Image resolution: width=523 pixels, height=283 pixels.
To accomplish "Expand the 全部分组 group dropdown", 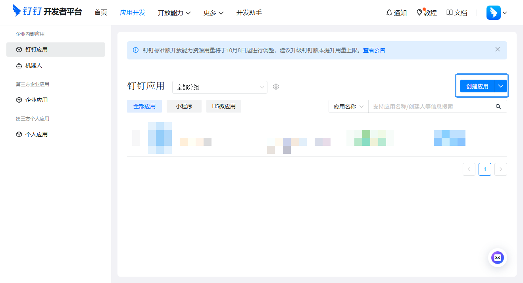I will pyautogui.click(x=219, y=87).
